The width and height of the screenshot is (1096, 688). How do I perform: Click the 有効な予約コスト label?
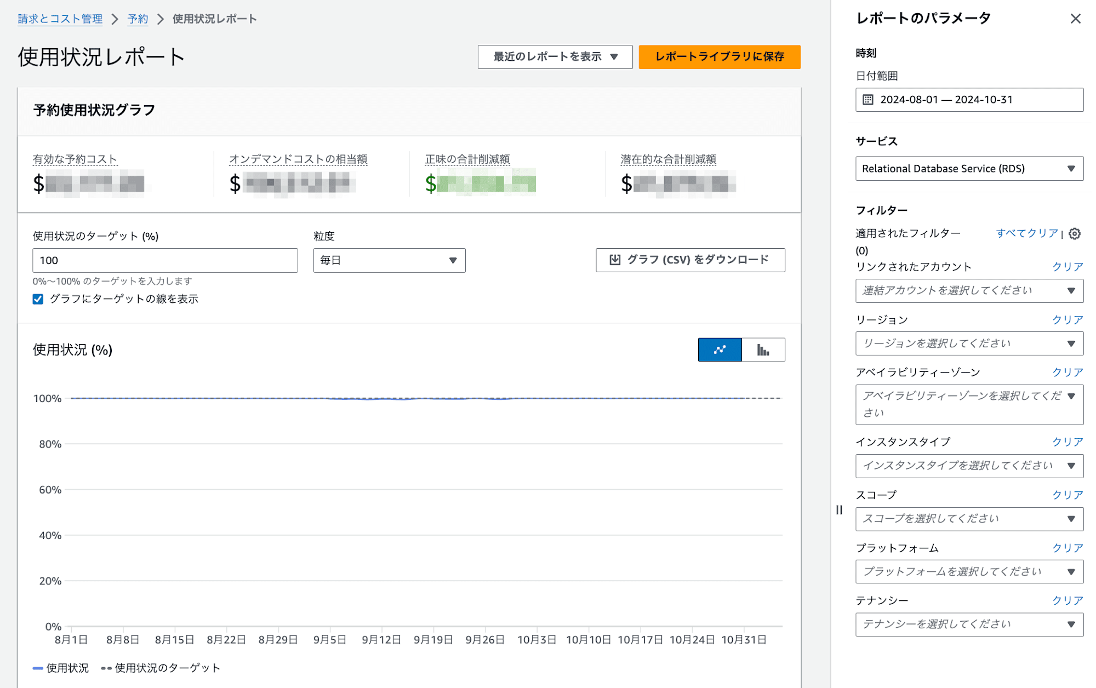point(75,159)
